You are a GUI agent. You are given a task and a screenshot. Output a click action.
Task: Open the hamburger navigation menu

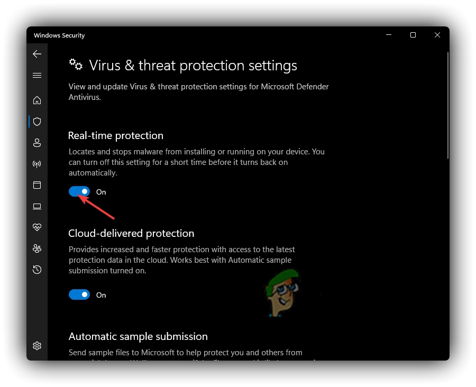pos(37,76)
